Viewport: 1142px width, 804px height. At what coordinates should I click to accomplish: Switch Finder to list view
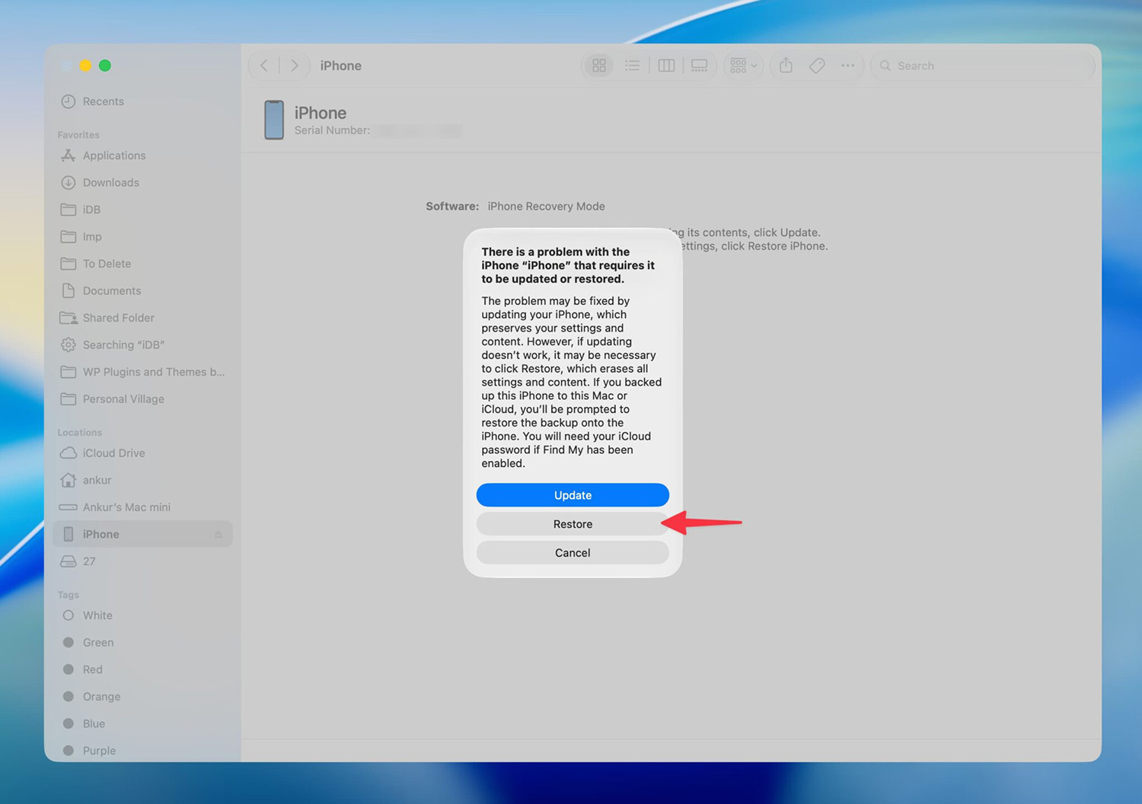tap(632, 65)
